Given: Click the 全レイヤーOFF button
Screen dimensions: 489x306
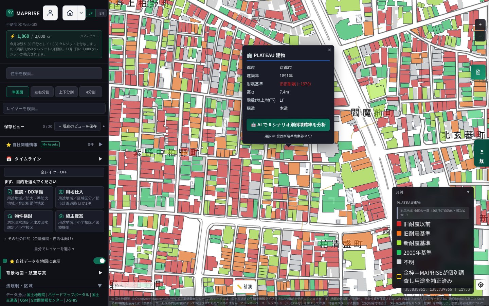Looking at the screenshot, I should click(x=54, y=172).
